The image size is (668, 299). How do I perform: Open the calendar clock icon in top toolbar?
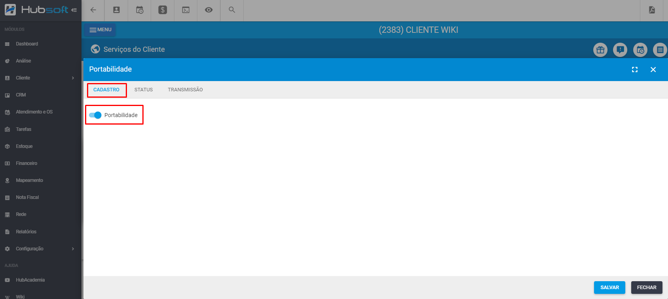pos(140,10)
